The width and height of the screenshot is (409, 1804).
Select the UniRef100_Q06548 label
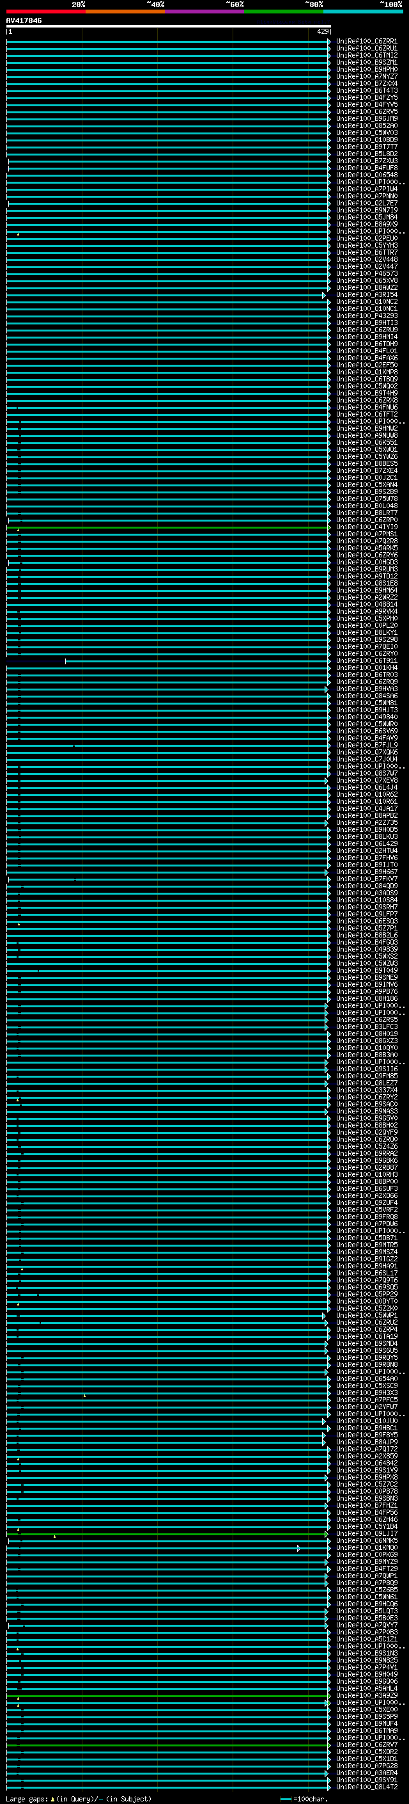pyautogui.click(x=366, y=175)
